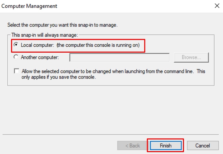The image size is (223, 154).
Task: Click the empty title bar area
Action: 131,6
